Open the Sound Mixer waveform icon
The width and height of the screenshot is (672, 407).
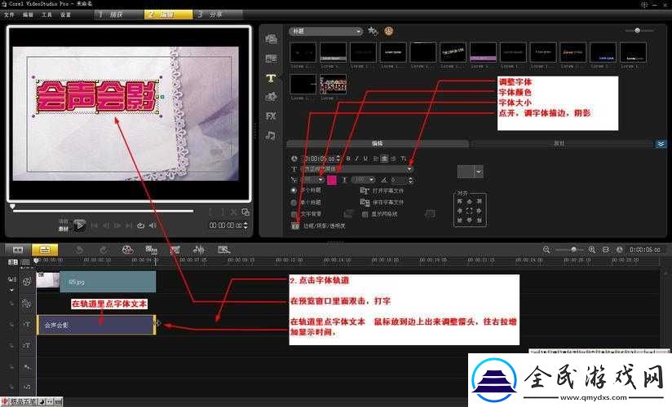[199, 250]
